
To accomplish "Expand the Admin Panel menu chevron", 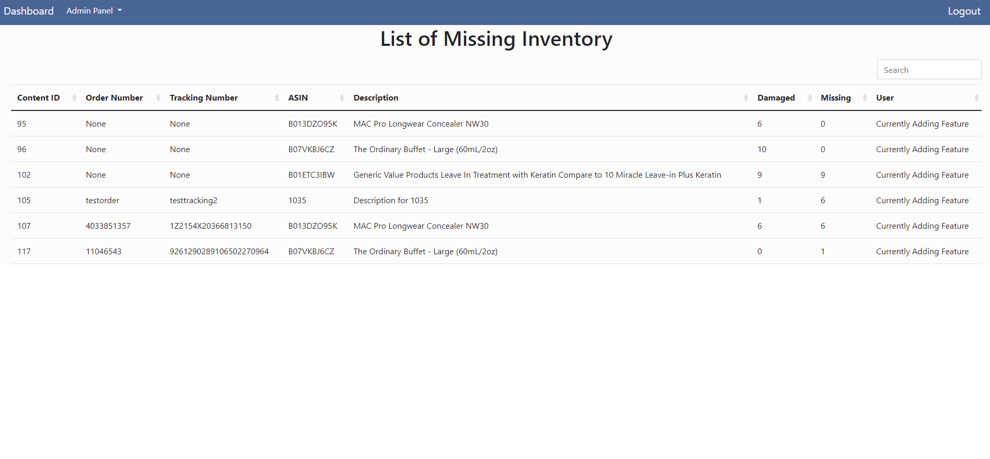I will pos(119,10).
